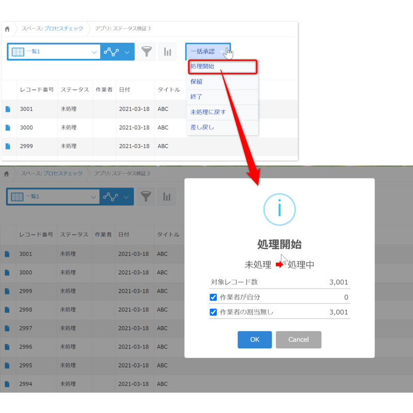Expand the 一覧1 view dropdown in top toolbar
Screen dimensions: 413x413
point(94,52)
